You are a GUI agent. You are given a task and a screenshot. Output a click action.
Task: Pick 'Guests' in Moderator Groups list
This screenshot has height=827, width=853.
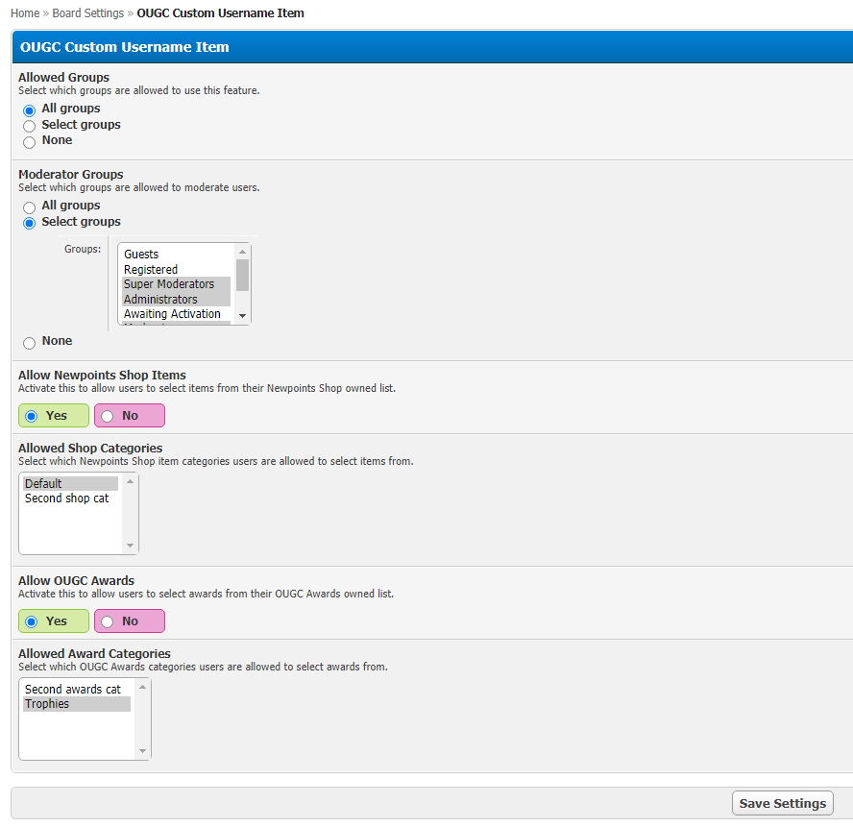point(141,255)
